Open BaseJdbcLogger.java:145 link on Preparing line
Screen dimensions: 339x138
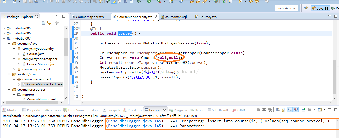click(135, 121)
